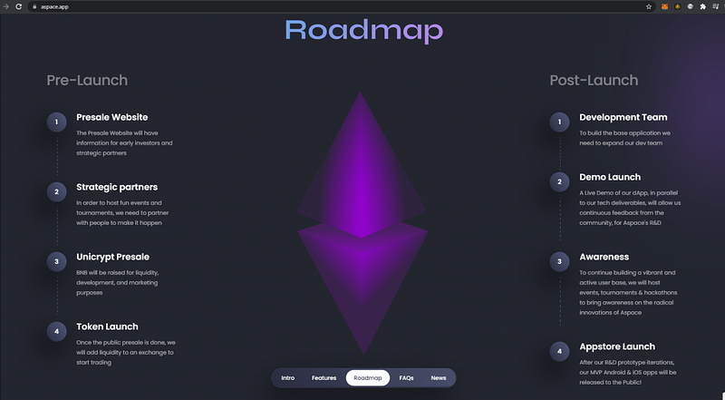
Task: Bookmark this page with the star icon
Action: pos(648,6)
